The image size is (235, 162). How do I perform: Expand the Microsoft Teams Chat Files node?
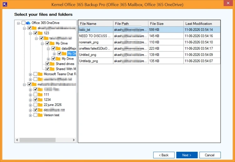tap(30, 75)
